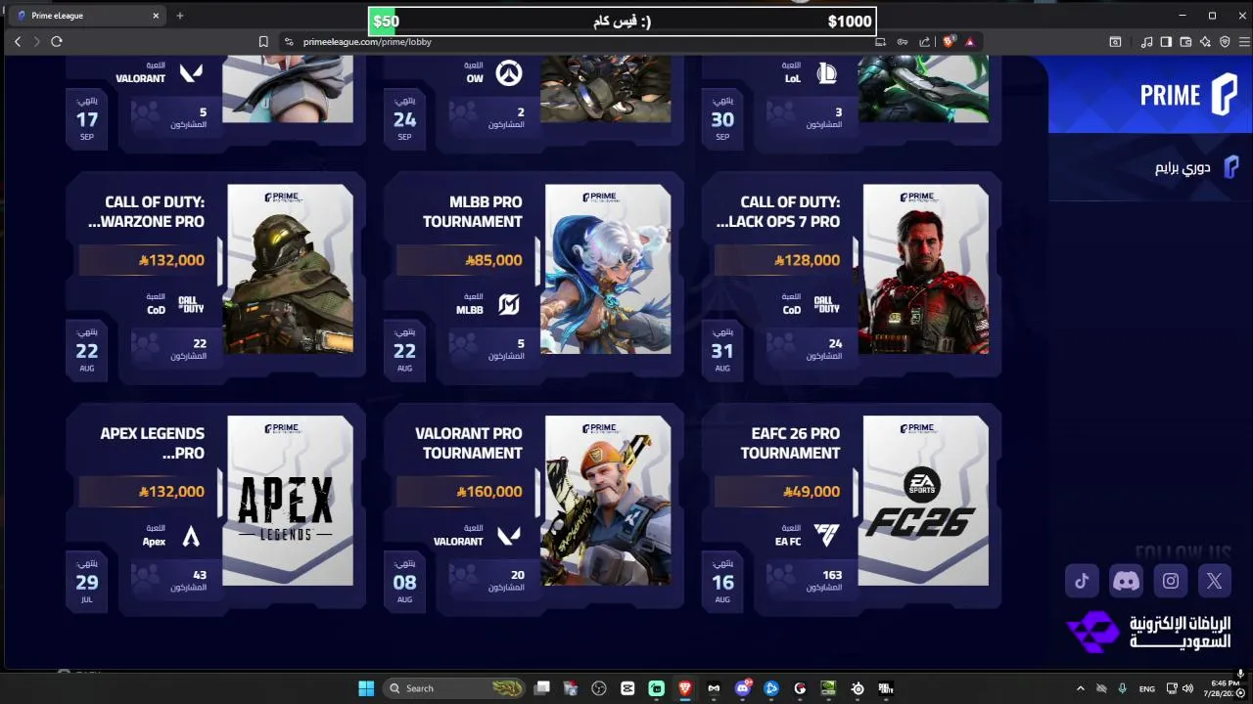
Task: Click the Apex Legends logo card image
Action: pos(288,501)
